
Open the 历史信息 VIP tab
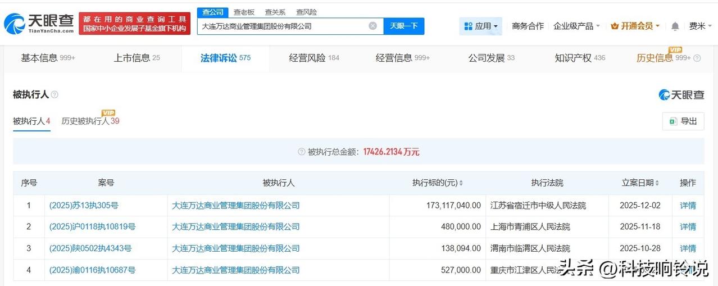(x=664, y=58)
